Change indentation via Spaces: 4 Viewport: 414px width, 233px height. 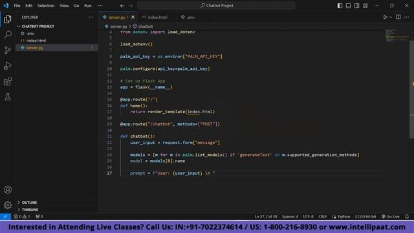pyautogui.click(x=290, y=216)
